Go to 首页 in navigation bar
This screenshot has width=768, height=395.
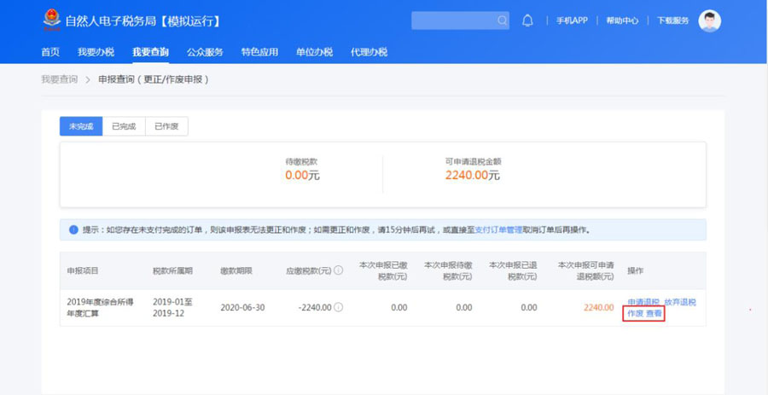coord(50,52)
